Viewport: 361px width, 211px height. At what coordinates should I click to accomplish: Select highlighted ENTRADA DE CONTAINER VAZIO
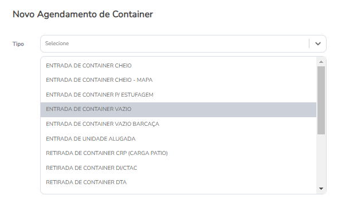tap(178, 109)
